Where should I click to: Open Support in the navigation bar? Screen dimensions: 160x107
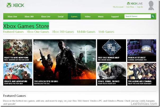tap(115, 16)
